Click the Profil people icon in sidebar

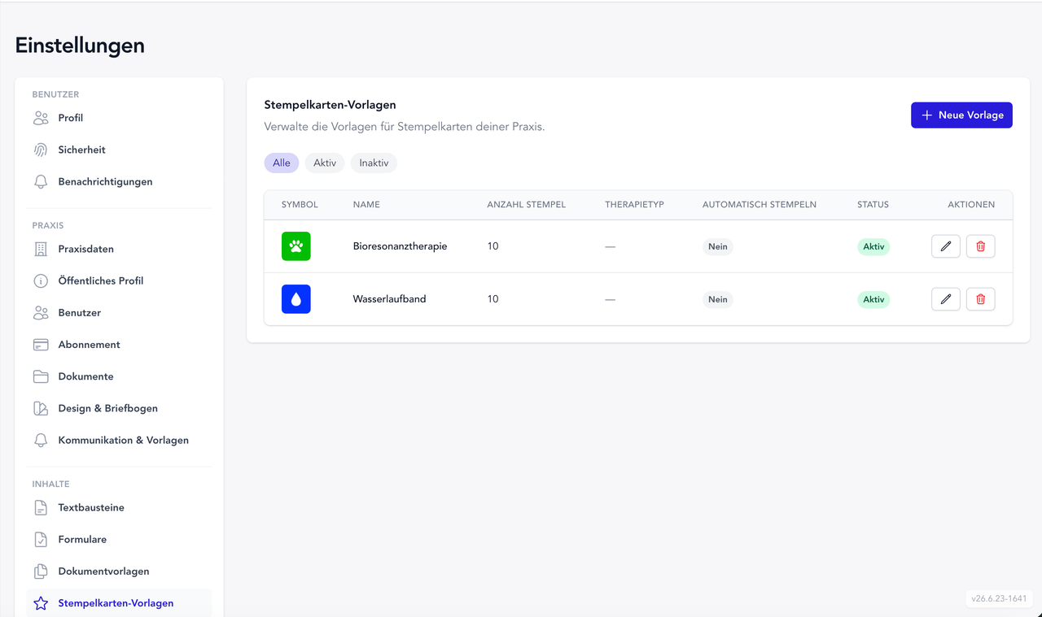point(41,118)
